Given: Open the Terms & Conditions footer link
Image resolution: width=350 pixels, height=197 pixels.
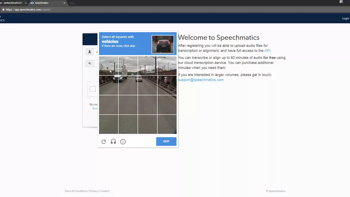Looking at the screenshot, I should click(76, 191).
